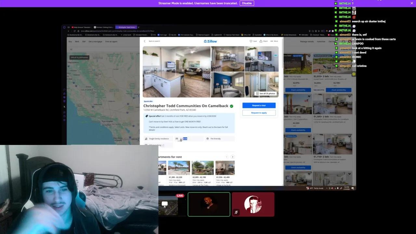Click chat message 'look at u hitting it again'
Screen dimensions: 416x234
click(x=367, y=48)
